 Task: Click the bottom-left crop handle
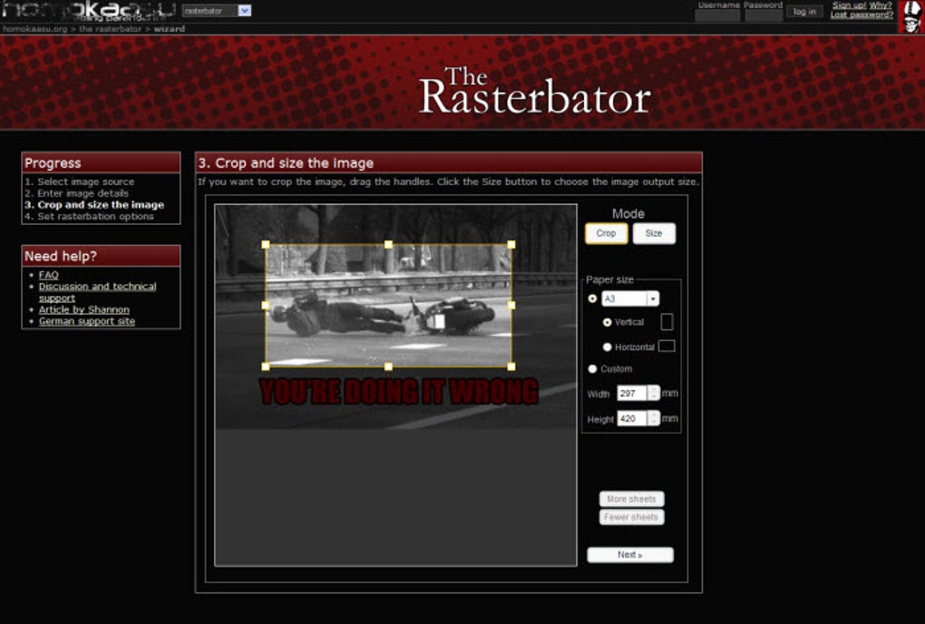point(266,366)
